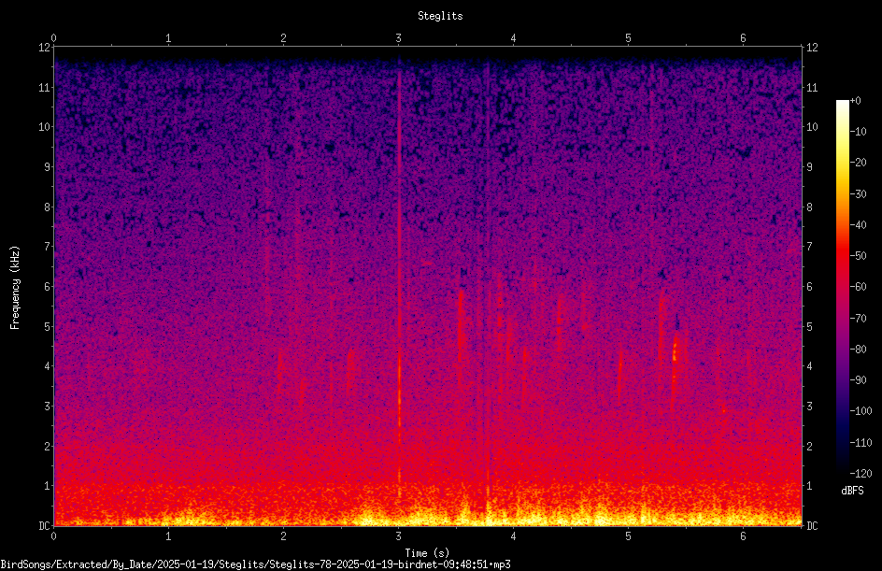This screenshot has width=882, height=571.
Task: Click the 6 second tick on top axis
Action: (x=743, y=38)
